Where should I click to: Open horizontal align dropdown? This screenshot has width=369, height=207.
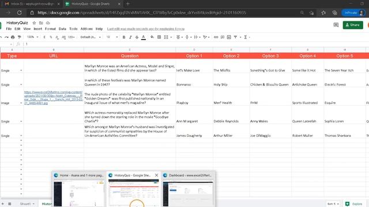179,37
